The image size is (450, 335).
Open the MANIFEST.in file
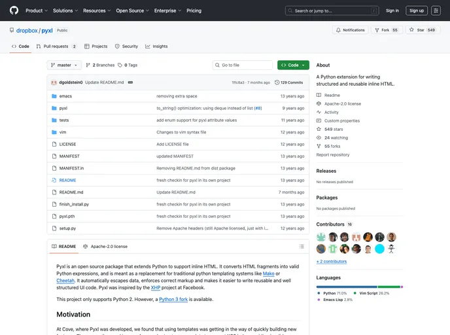[x=71, y=168]
